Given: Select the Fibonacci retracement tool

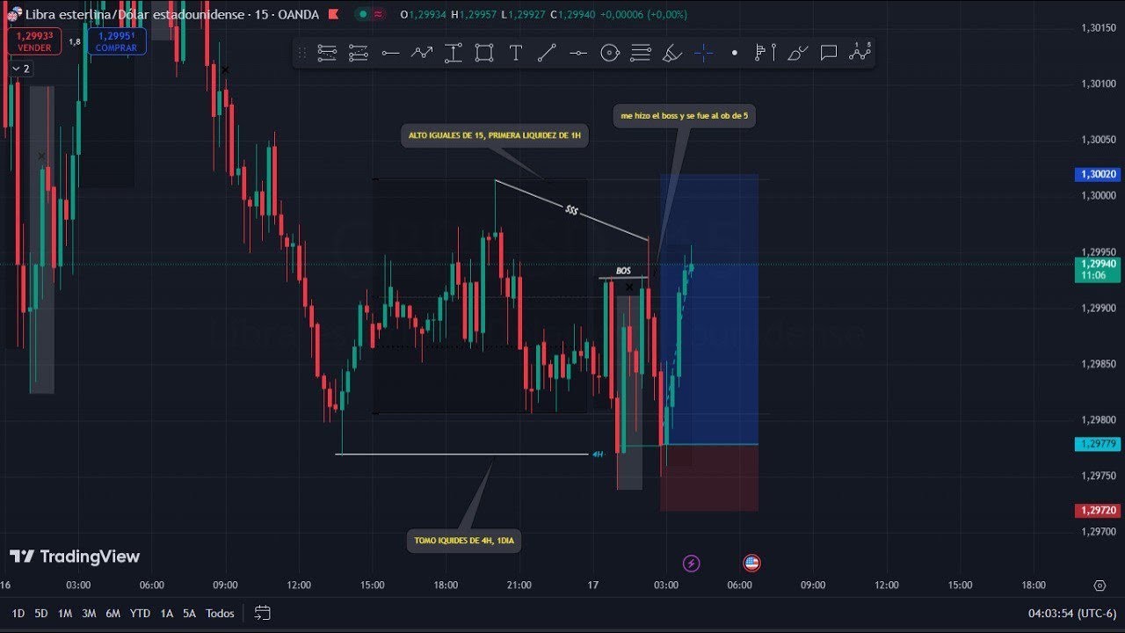Looking at the screenshot, I should pyautogui.click(x=641, y=53).
